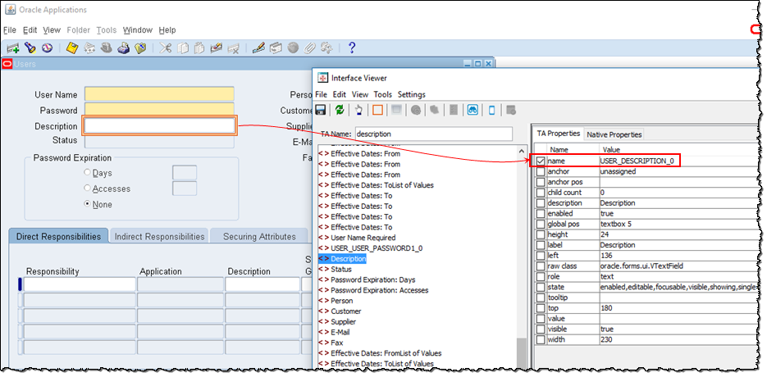Check the raw class property checkbox
Image resolution: width=767 pixels, height=377 pixels.
pyautogui.click(x=541, y=266)
